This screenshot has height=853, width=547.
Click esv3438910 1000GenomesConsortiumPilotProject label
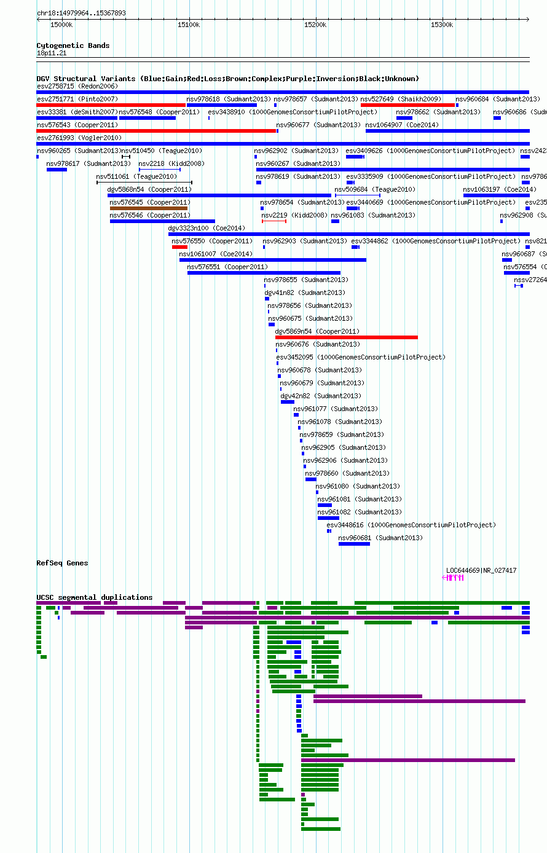pyautogui.click(x=293, y=112)
